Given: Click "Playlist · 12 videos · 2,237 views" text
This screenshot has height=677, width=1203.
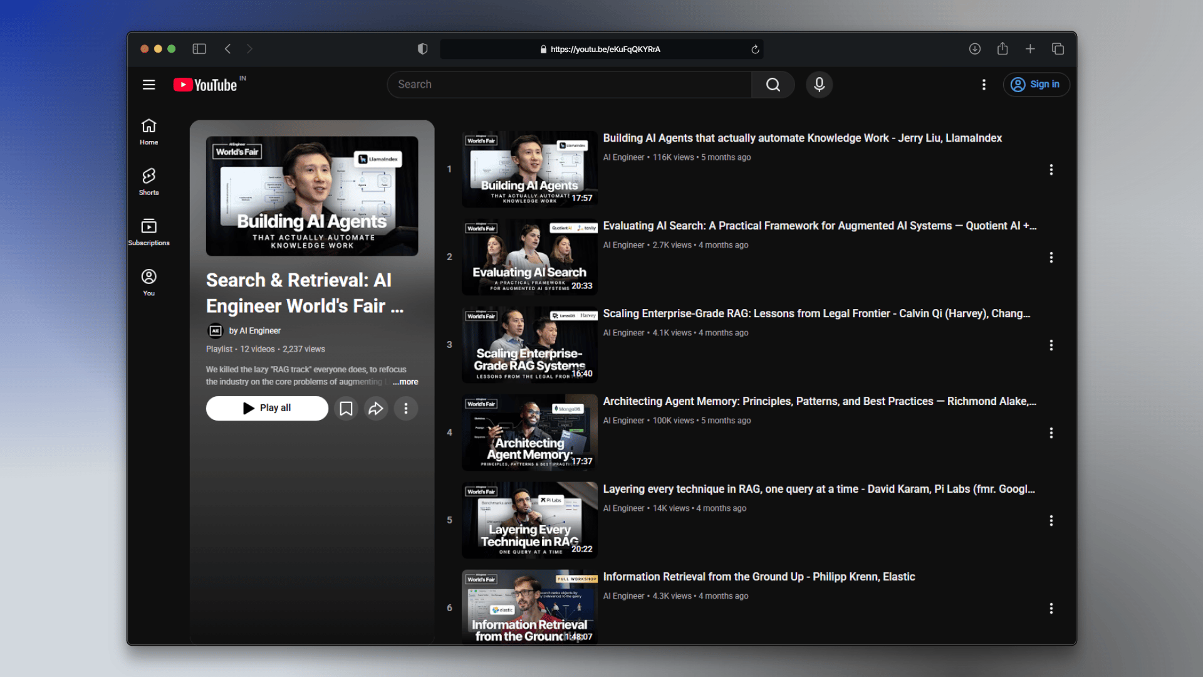Looking at the screenshot, I should coord(266,349).
